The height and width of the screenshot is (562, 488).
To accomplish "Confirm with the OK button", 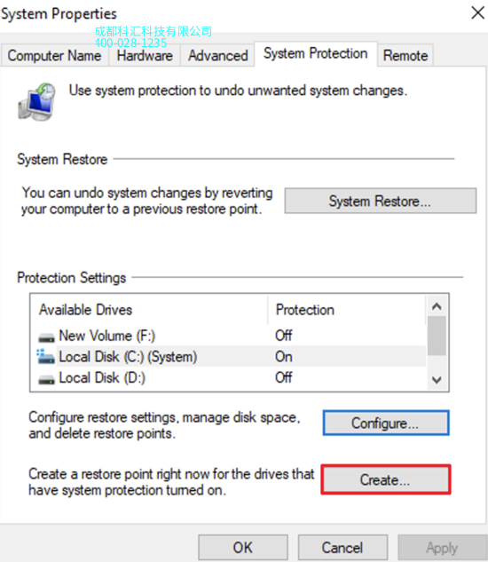I will [243, 547].
